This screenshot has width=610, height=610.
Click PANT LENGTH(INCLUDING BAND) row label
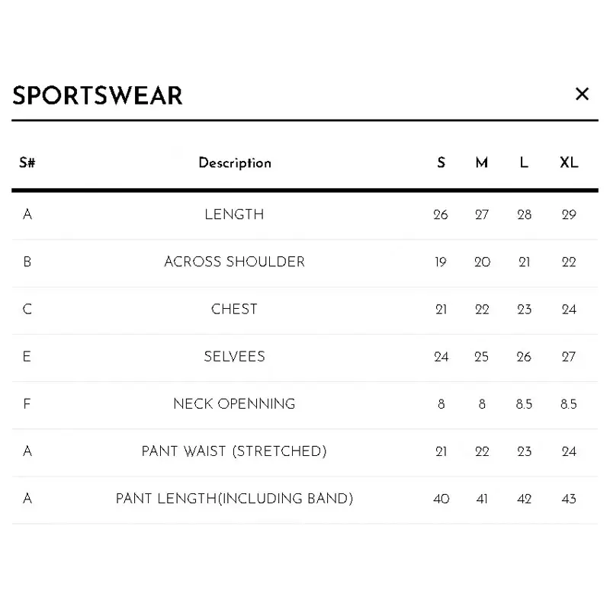tap(234, 499)
